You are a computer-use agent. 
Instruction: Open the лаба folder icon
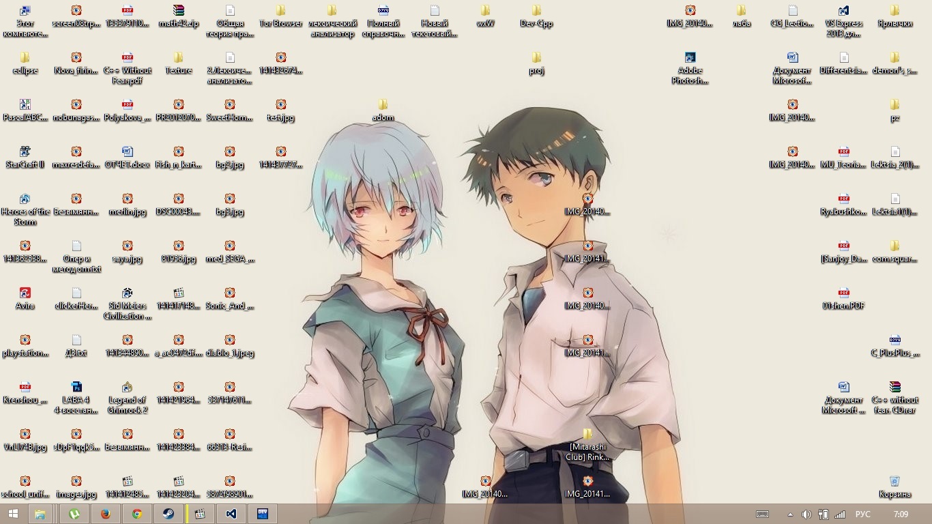tap(742, 16)
